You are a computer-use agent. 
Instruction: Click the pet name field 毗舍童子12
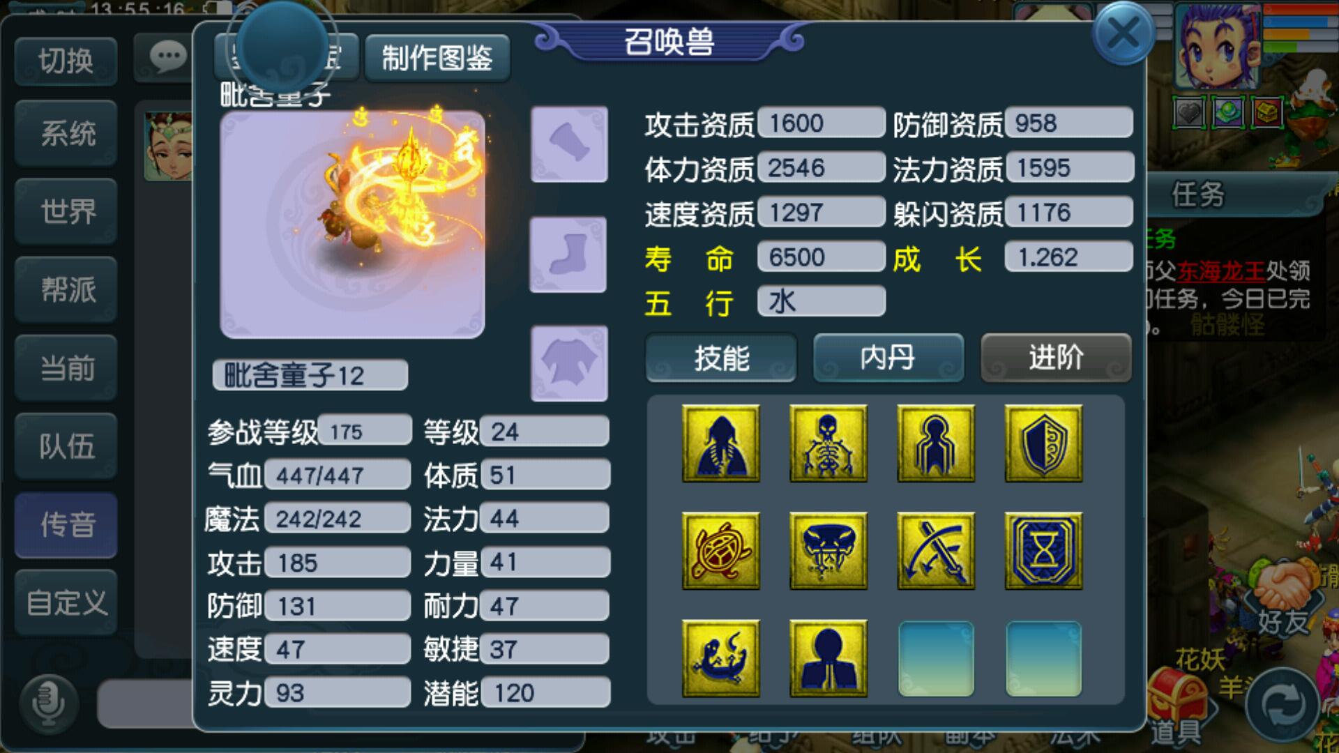(310, 376)
